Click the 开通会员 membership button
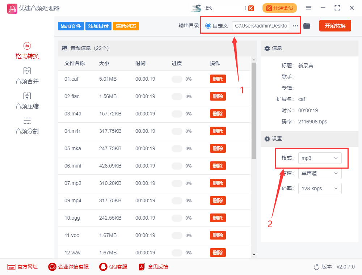The image size is (362, 275). pyautogui.click(x=279, y=8)
